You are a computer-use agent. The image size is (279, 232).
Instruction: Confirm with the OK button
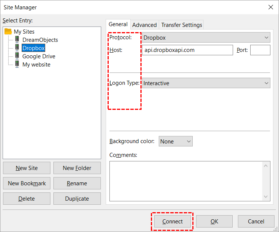tap(214, 221)
